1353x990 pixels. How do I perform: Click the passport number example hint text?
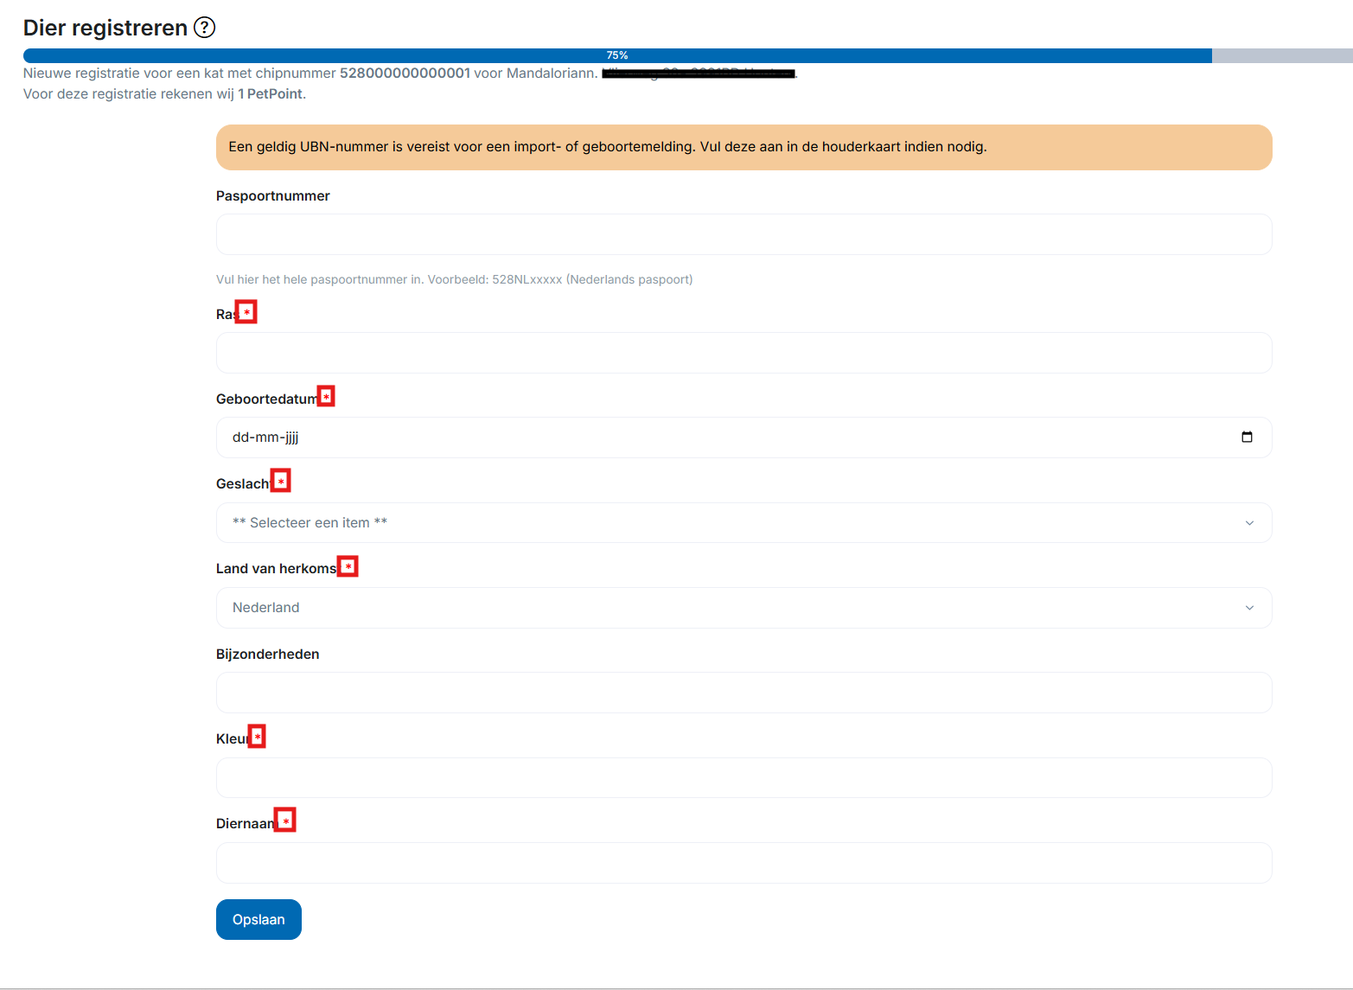coord(454,279)
